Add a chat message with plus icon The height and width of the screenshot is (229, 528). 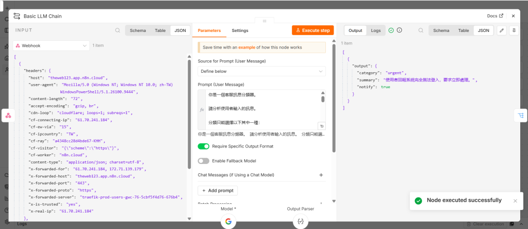321,175
